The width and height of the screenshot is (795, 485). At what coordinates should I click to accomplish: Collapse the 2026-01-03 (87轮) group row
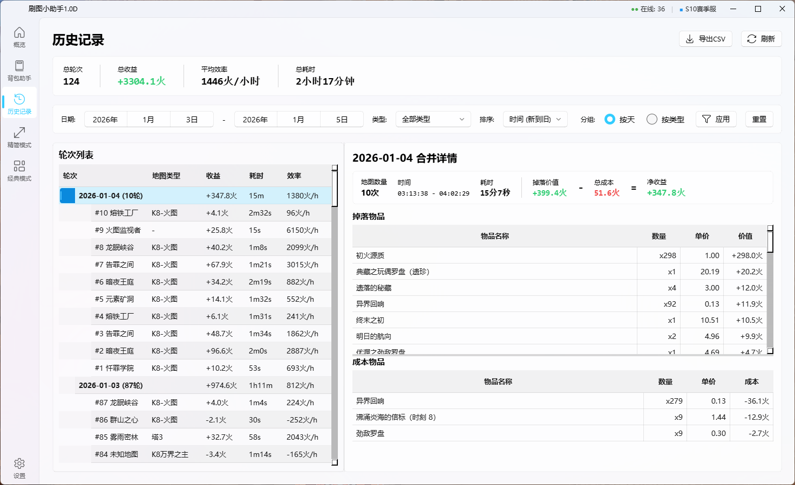(x=110, y=385)
